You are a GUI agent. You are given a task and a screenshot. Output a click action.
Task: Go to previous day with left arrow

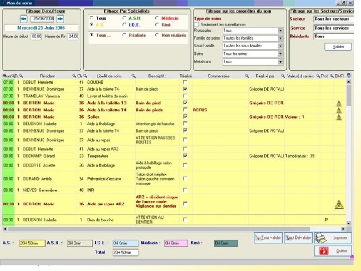point(24,19)
